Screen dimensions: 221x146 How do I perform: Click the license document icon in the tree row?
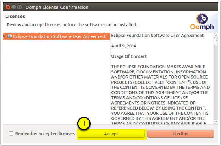pos(10,36)
